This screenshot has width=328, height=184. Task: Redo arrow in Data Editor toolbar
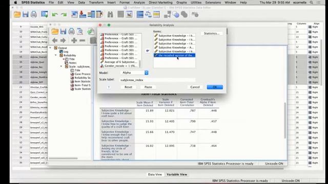point(64,15)
